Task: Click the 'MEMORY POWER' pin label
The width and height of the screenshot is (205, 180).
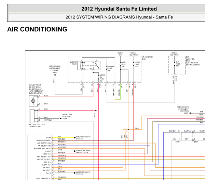Action: tap(43, 140)
